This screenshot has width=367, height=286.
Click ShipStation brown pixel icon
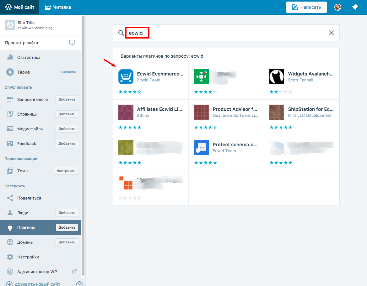pyautogui.click(x=277, y=112)
